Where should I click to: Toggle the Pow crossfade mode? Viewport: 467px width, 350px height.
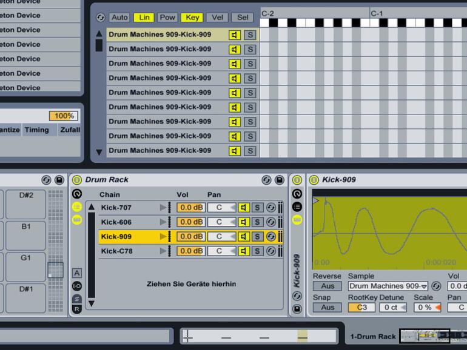coord(167,18)
